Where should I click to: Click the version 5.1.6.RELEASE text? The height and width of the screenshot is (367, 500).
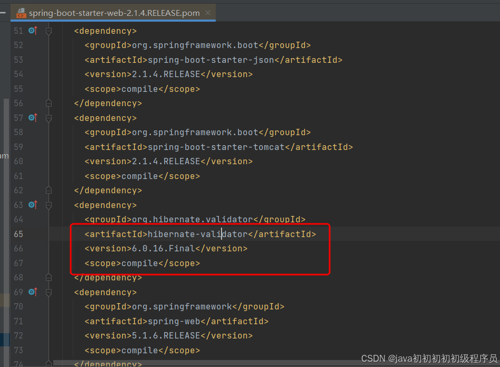166,336
